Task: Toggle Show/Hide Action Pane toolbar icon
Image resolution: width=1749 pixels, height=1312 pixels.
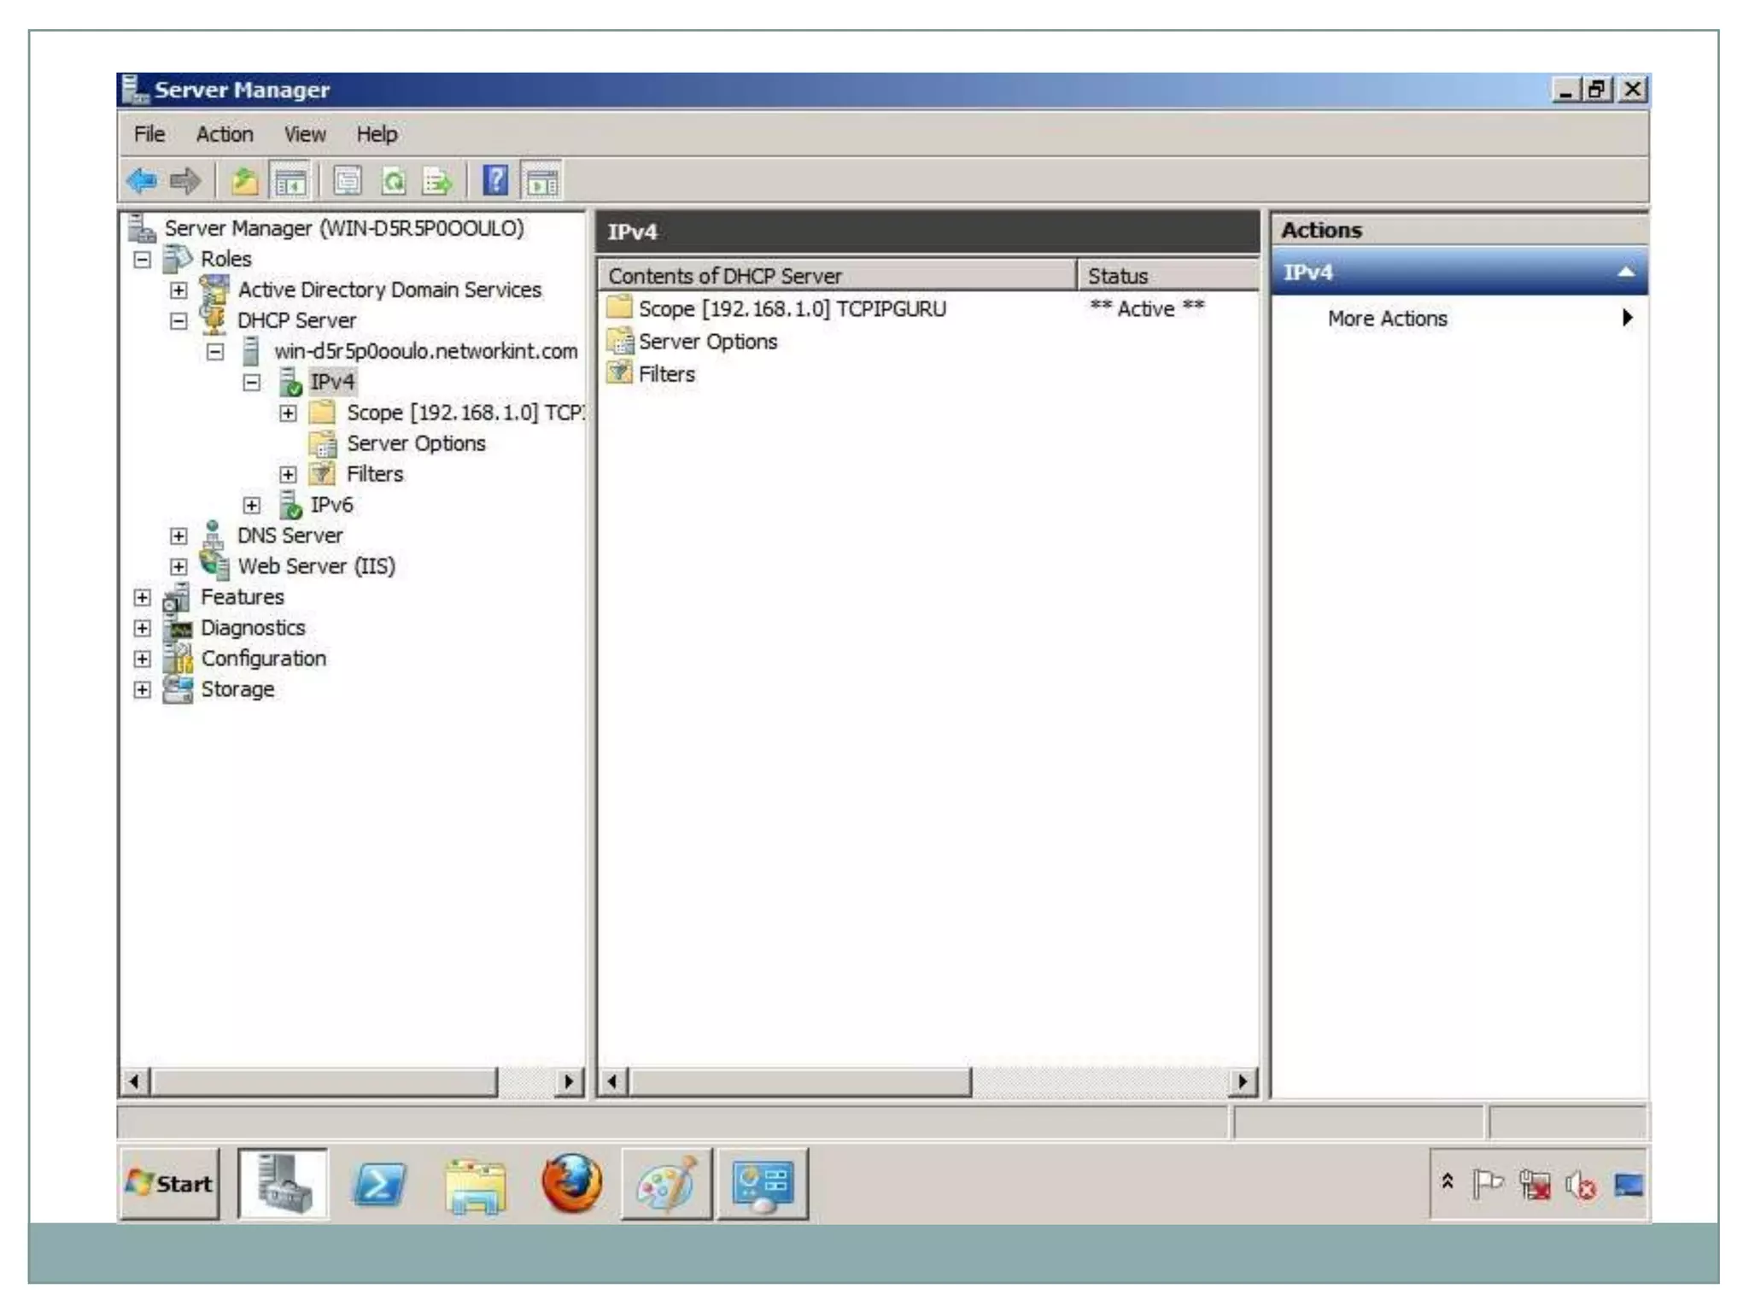Action: tap(541, 181)
